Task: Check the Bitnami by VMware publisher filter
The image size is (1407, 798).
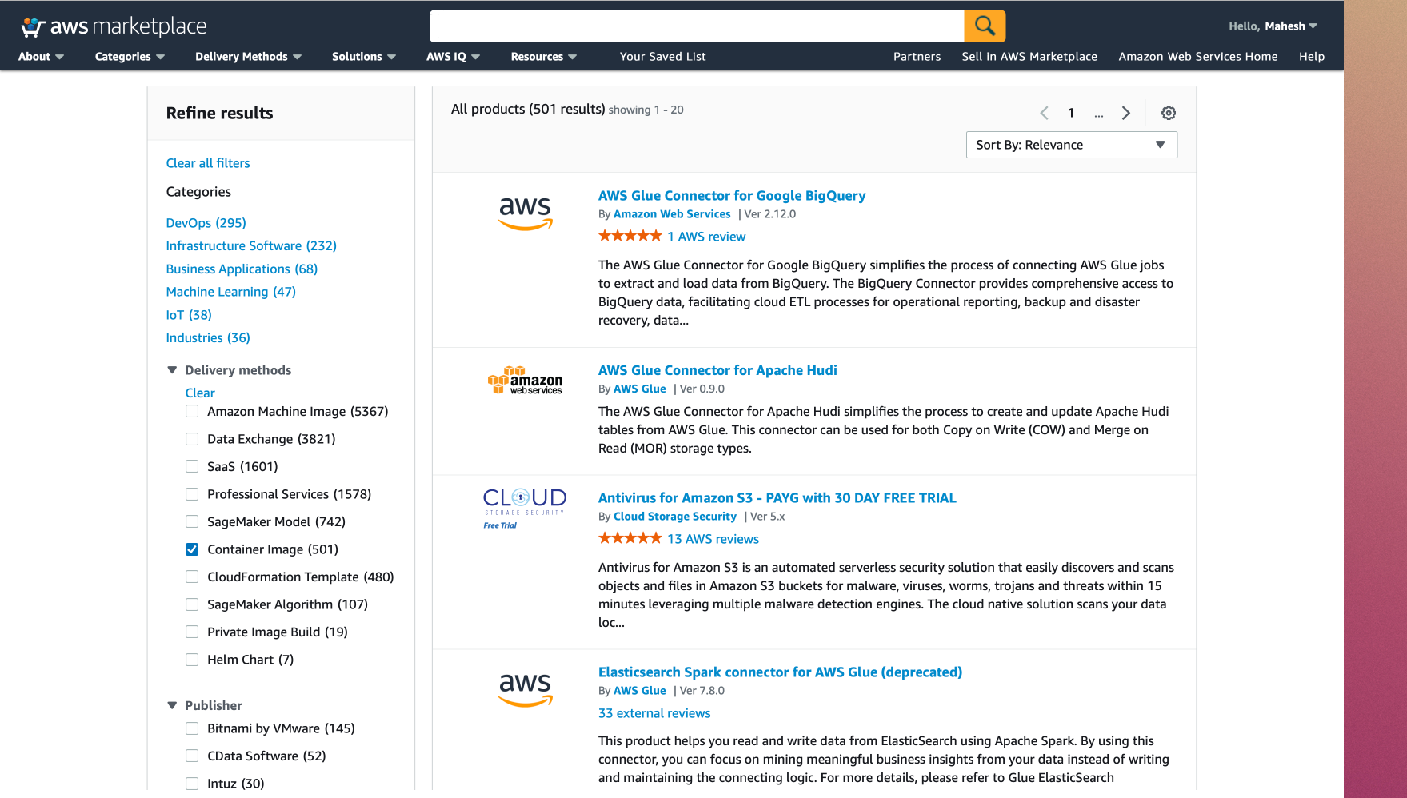Action: 192,728
